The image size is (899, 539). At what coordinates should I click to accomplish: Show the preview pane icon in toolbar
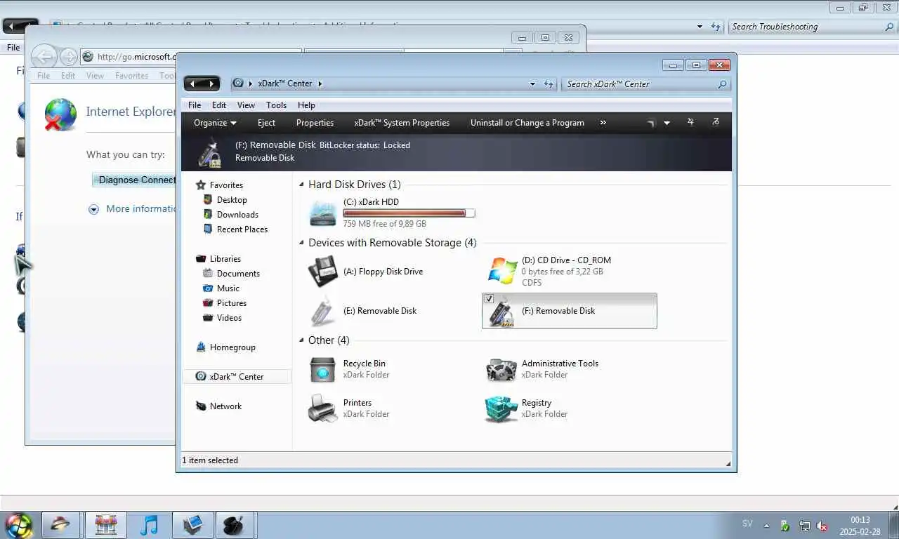tap(690, 122)
